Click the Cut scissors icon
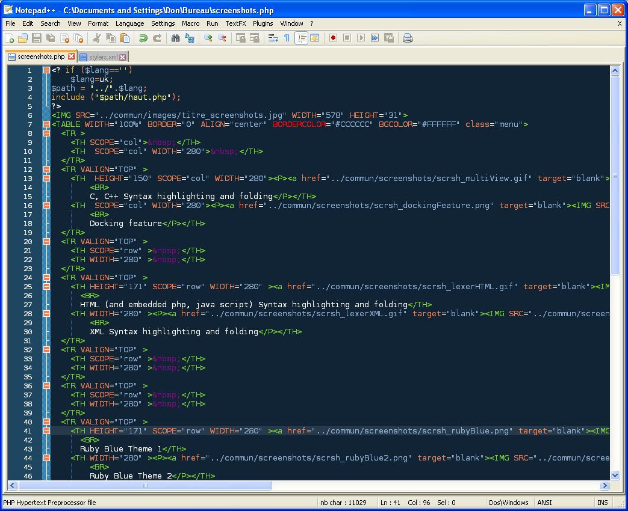The height and width of the screenshot is (511, 628). click(96, 38)
